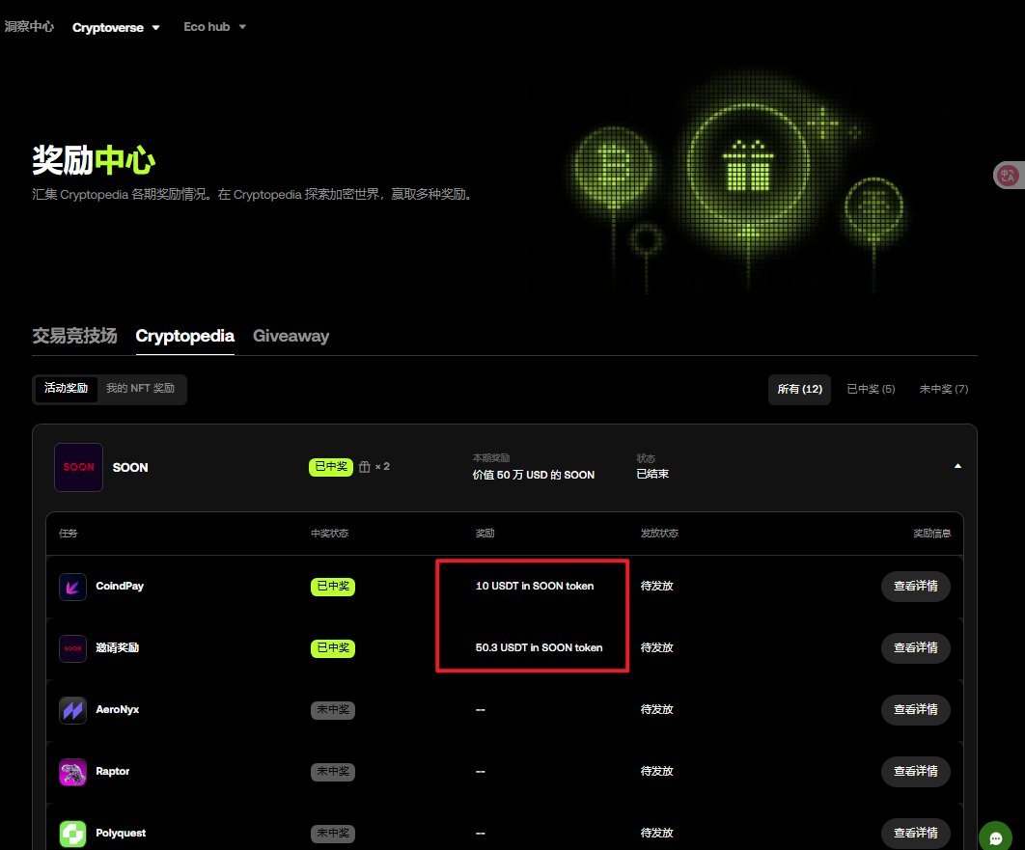Click the 已结束 status text
Screen dimensions: 1025x850
coord(652,474)
